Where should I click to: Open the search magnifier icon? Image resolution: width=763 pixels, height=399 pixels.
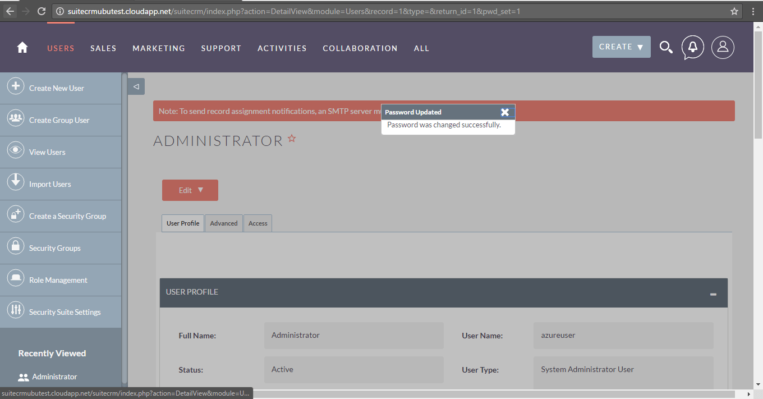666,48
